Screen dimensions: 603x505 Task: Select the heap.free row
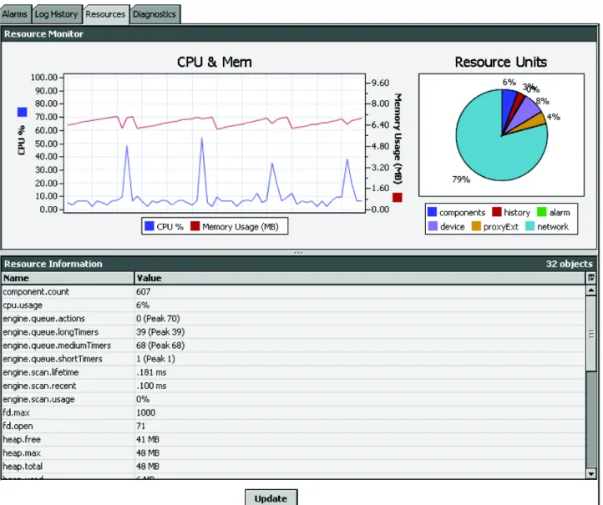point(294,440)
